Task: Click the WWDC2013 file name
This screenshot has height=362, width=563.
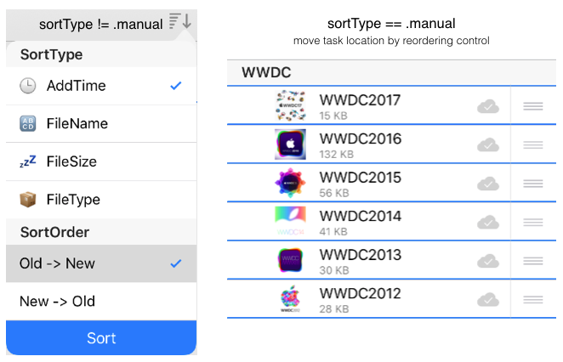Action: (361, 255)
